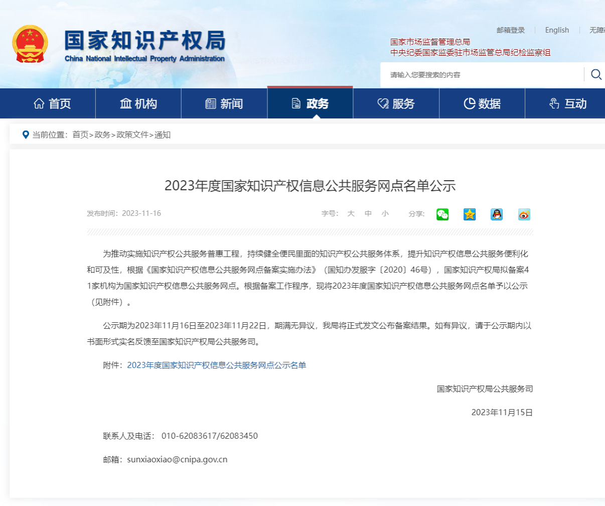
Task: Open the 首页 navigation tab
Action: coord(52,103)
